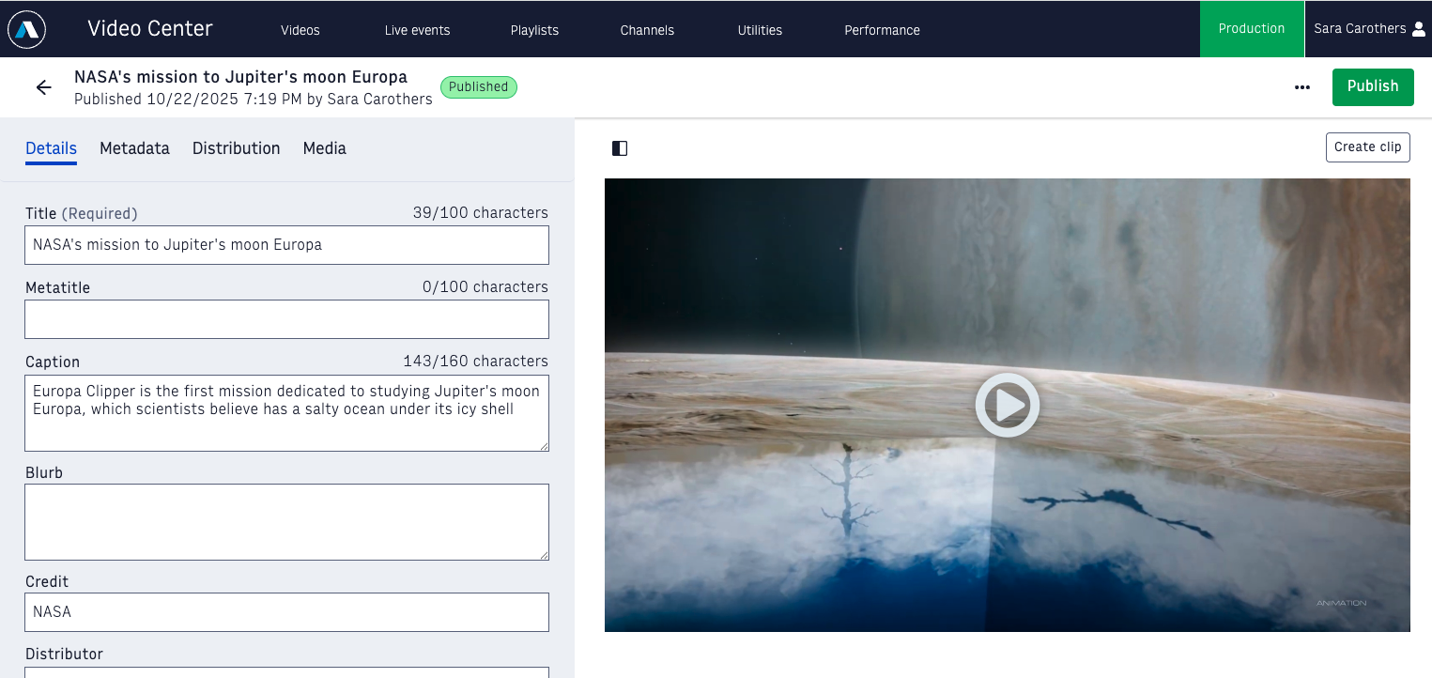Click the header video title text

tap(240, 77)
